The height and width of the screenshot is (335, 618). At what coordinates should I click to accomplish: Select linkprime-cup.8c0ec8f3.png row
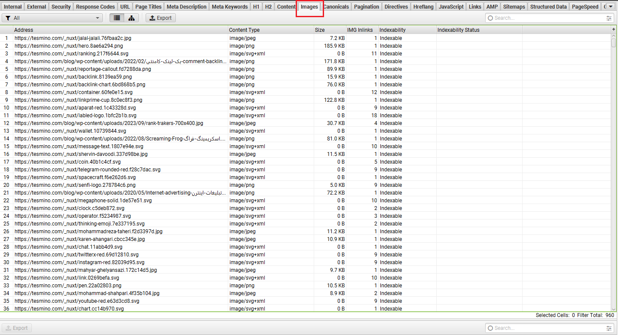pyautogui.click(x=305, y=100)
